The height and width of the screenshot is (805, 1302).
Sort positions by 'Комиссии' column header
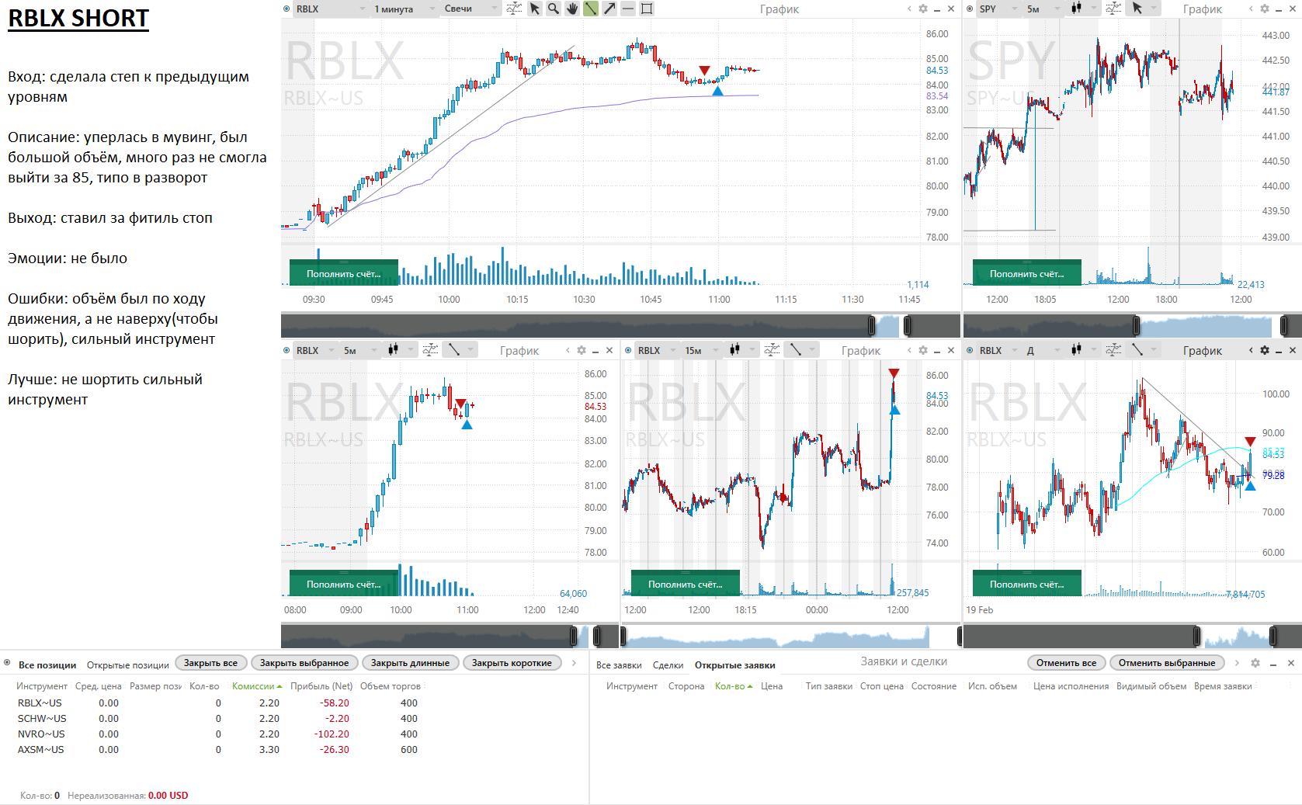point(256,686)
